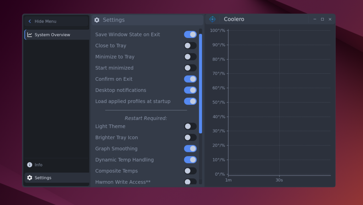Minimize the Coolero window
This screenshot has height=205, width=363.
(315, 19)
